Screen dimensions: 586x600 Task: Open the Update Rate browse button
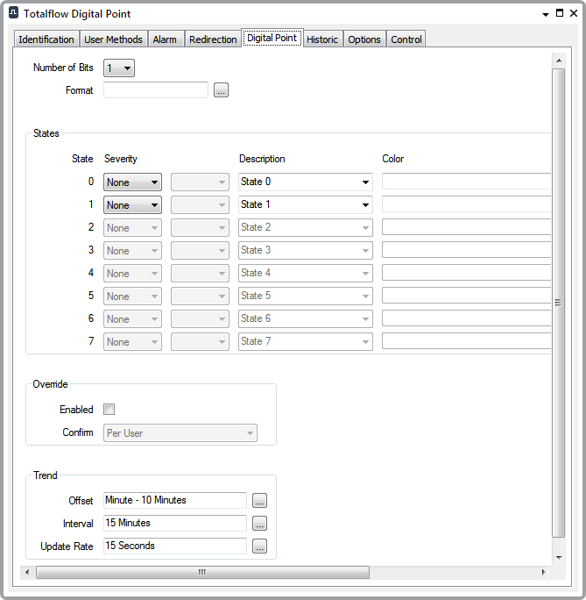pyautogui.click(x=259, y=546)
